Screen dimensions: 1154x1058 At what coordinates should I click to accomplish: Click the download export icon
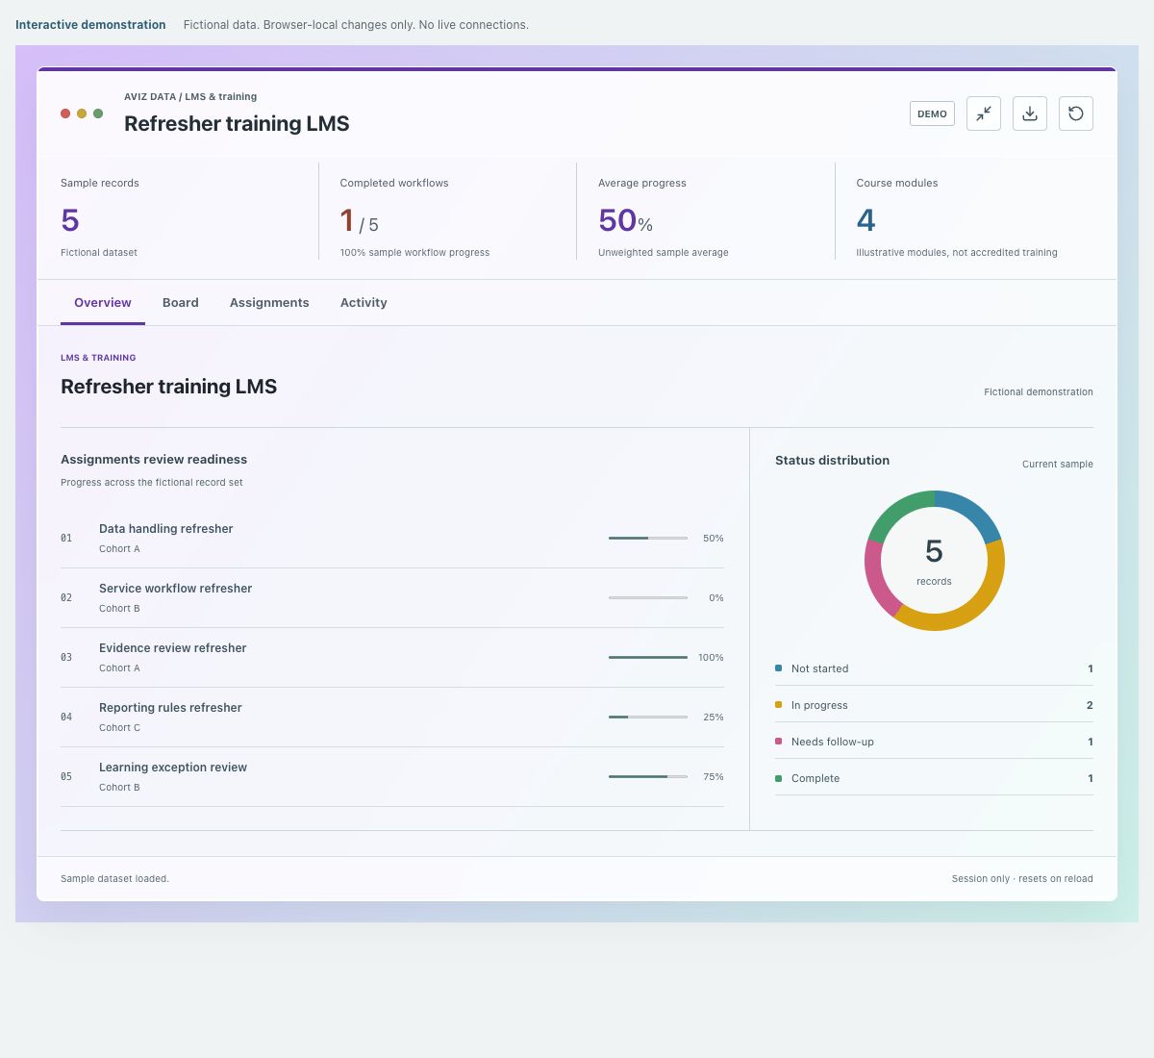pyautogui.click(x=1030, y=113)
